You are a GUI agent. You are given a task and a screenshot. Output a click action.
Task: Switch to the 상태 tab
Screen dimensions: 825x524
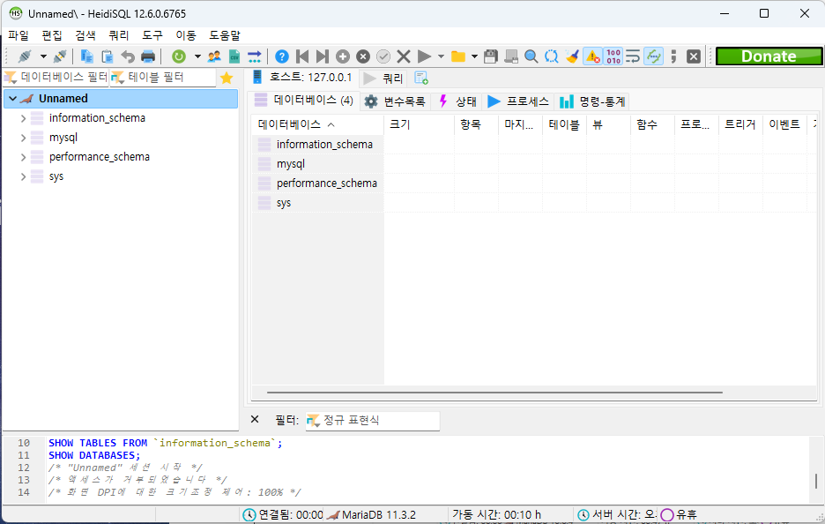click(457, 101)
